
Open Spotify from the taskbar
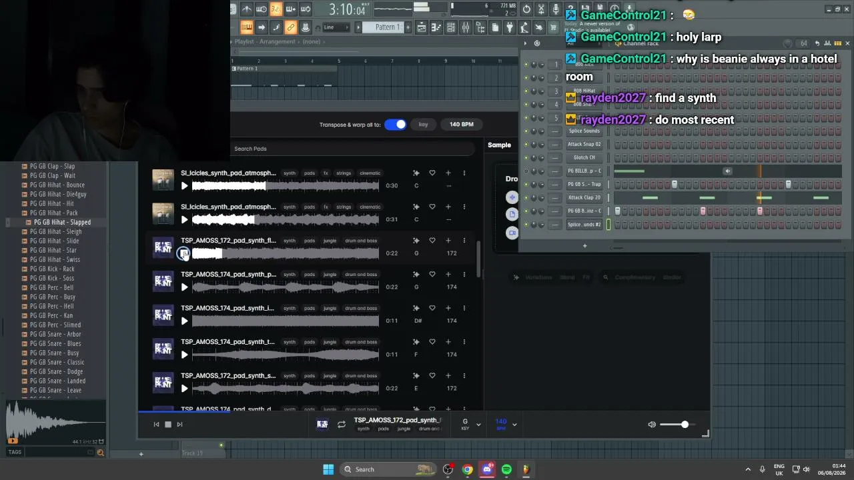point(506,469)
